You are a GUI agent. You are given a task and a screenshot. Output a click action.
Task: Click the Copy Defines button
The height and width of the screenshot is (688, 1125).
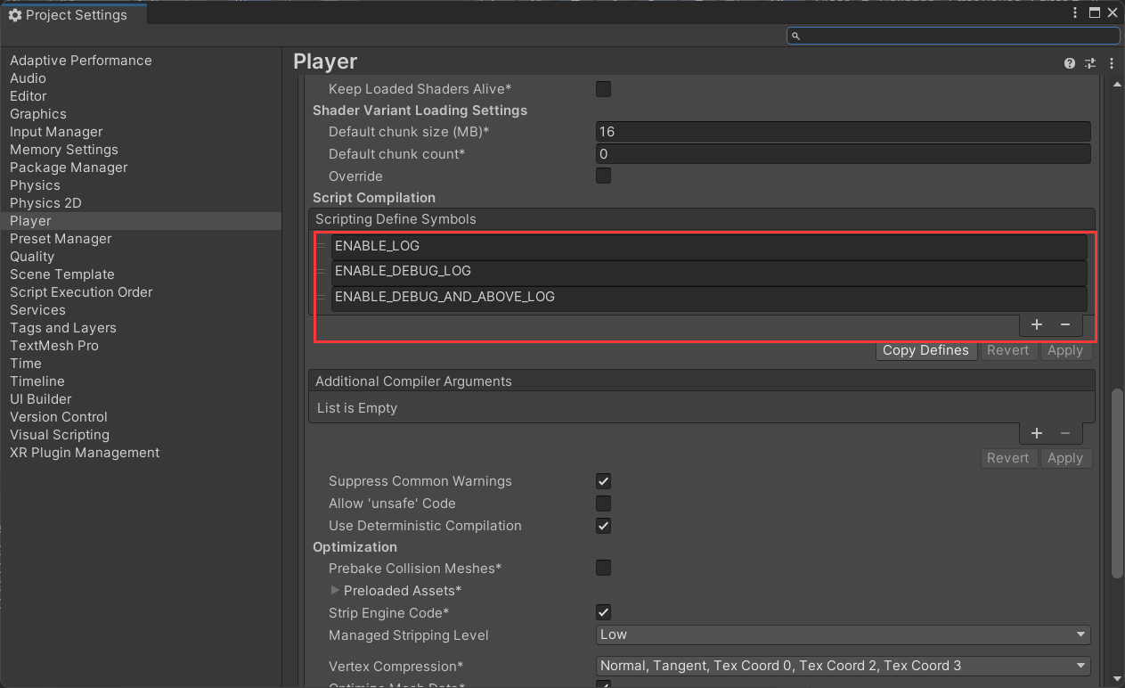coord(925,350)
